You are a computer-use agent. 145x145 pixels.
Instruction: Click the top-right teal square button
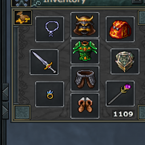coord(142,18)
